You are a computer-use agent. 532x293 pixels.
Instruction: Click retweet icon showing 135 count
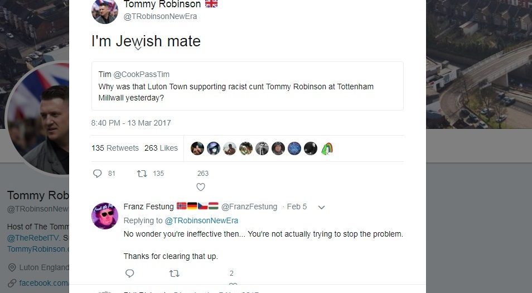[x=142, y=174]
